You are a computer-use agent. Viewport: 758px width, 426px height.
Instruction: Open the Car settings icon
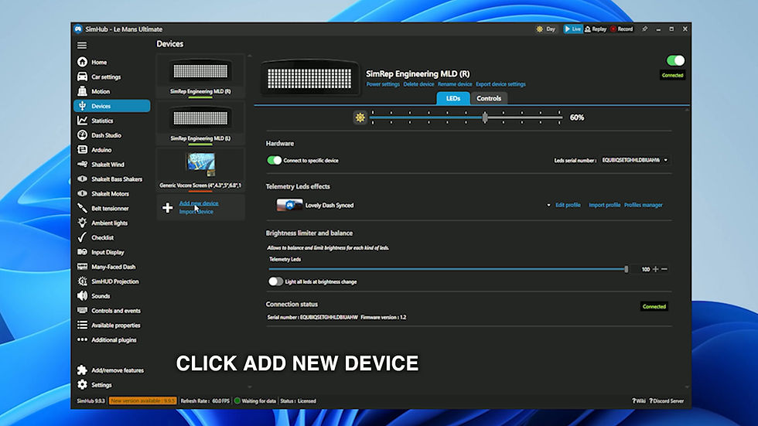(82, 77)
